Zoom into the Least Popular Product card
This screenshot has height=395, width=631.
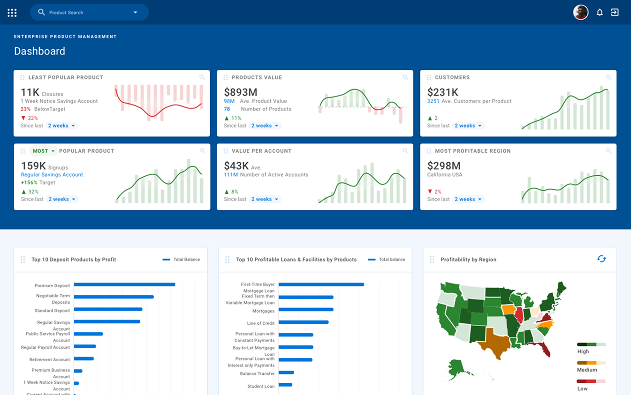pyautogui.click(x=202, y=77)
